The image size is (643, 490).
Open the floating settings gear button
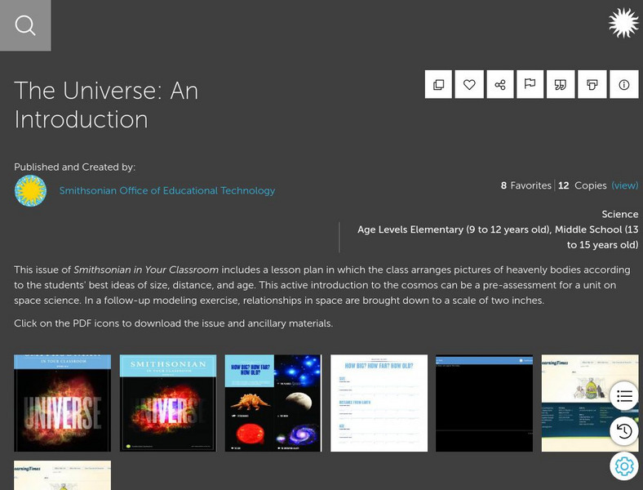[x=623, y=466]
